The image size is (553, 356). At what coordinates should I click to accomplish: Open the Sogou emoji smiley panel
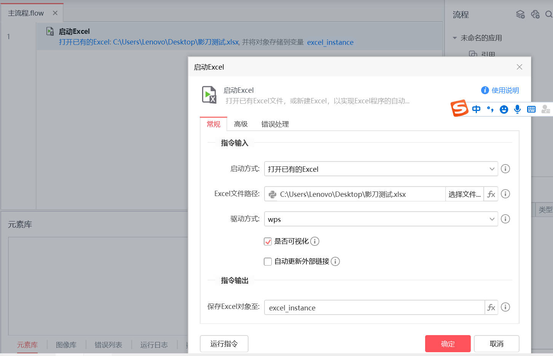[x=504, y=109]
